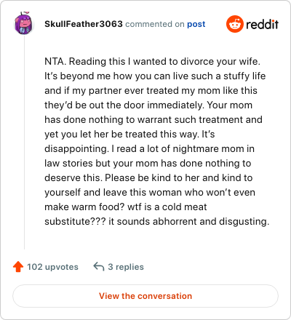Click the "NTA. Reading this" opening line
Viewport: 291px width, 320px height.
[x=152, y=62]
